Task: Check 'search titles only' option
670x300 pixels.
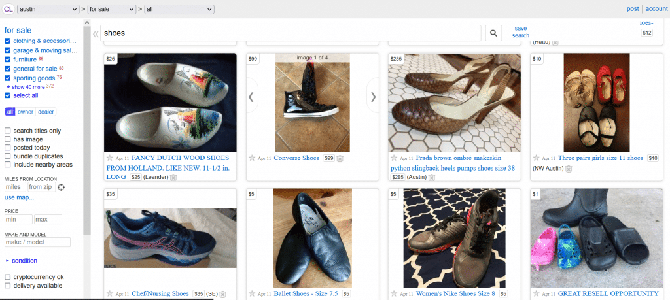Action: click(8, 131)
